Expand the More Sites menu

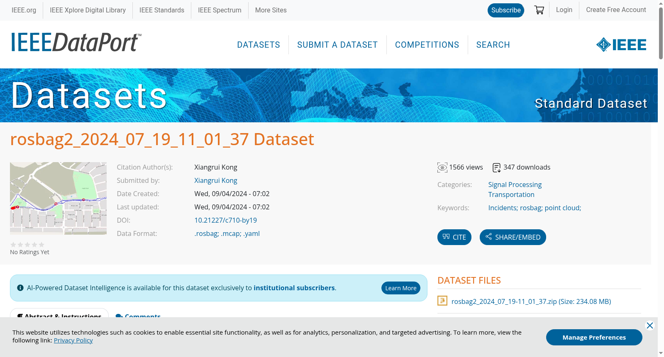pos(271,10)
